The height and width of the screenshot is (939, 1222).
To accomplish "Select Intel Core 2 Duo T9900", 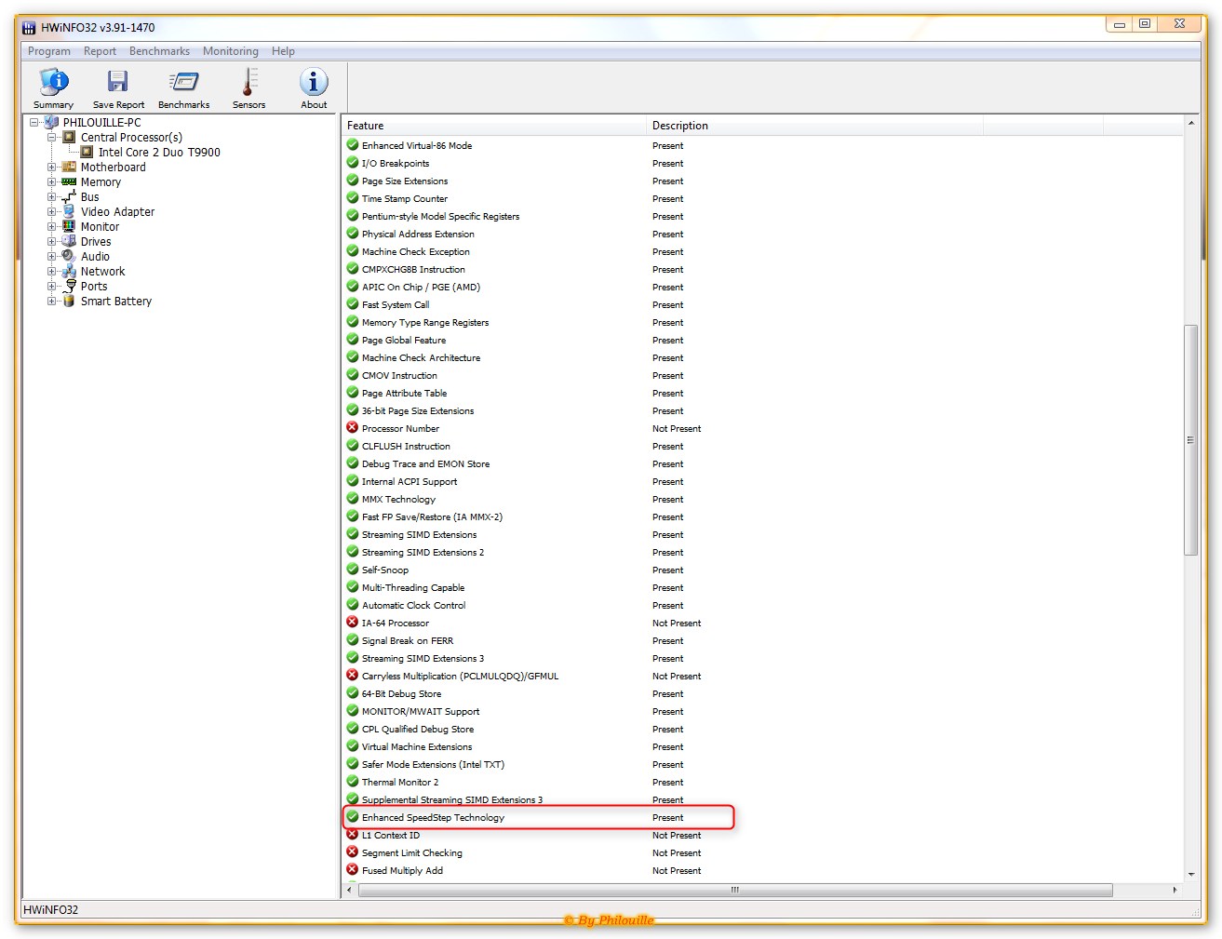I will pos(159,153).
